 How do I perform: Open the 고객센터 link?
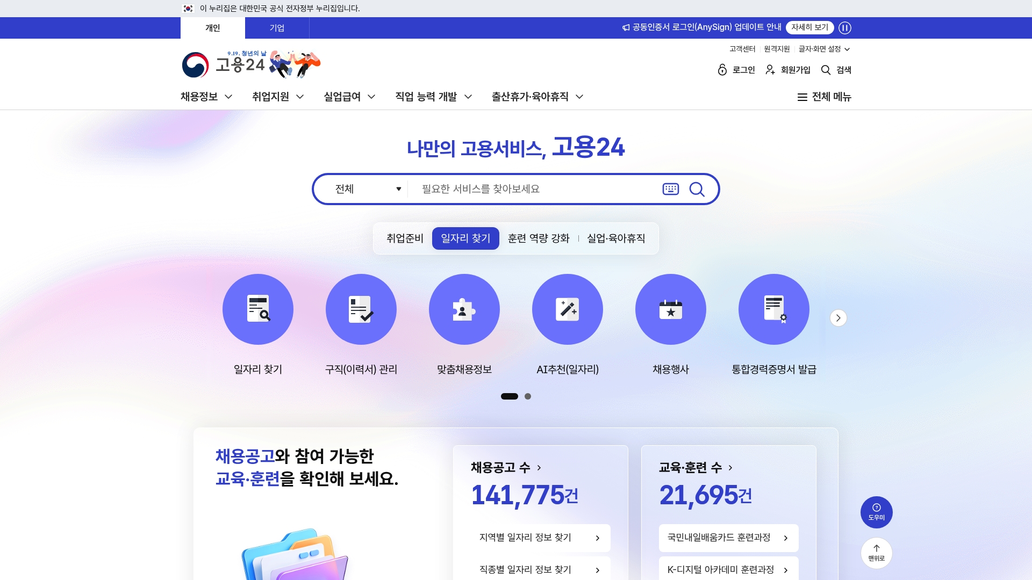click(x=742, y=49)
